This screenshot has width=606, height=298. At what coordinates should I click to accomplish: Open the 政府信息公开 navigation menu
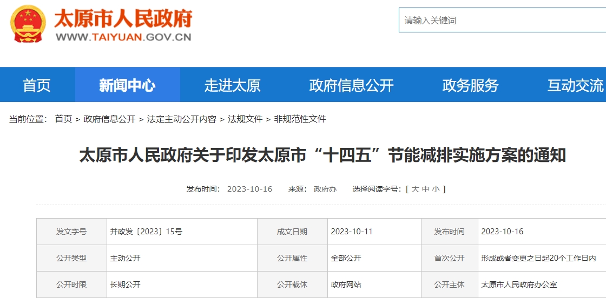[351, 85]
